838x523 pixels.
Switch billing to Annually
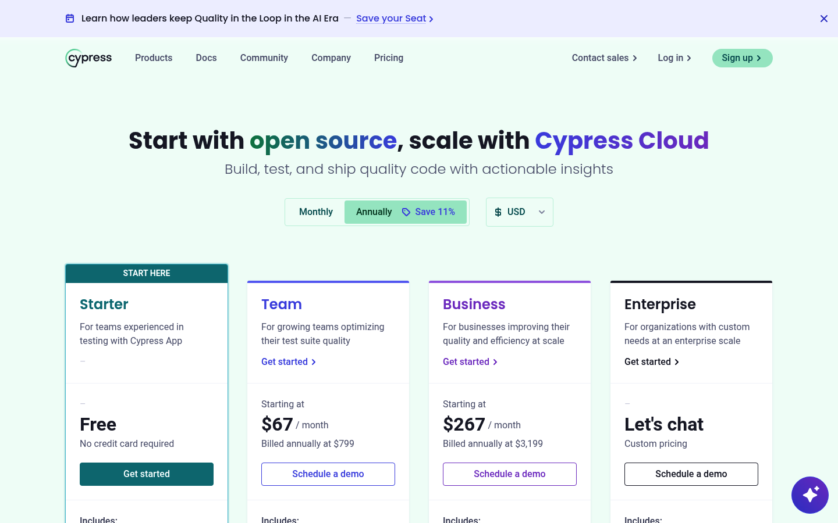pyautogui.click(x=406, y=212)
